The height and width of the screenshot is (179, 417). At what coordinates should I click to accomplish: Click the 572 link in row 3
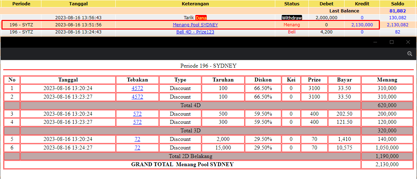pos(137,114)
